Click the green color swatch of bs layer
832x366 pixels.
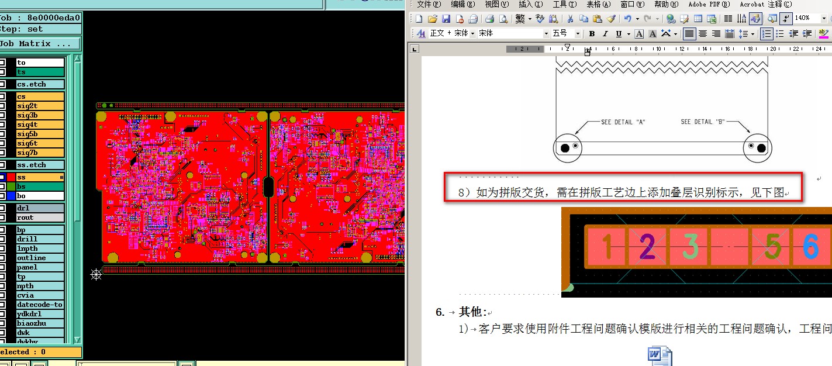[11, 187]
